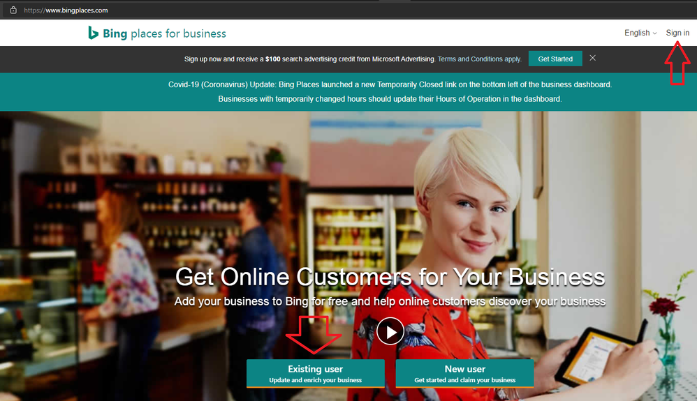
Task: Play the promotional video
Action: (390, 331)
